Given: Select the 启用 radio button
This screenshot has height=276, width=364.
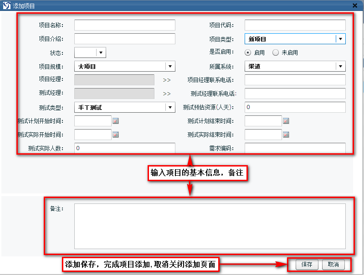Looking at the screenshot, I should coord(248,52).
